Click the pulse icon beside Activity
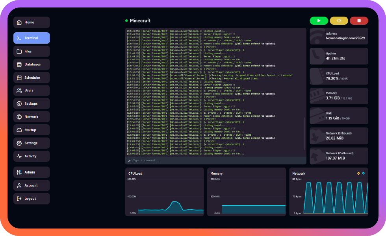Image resolution: width=386 pixels, height=236 pixels. (x=19, y=156)
